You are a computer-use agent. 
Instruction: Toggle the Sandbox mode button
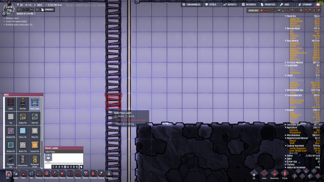47,10
